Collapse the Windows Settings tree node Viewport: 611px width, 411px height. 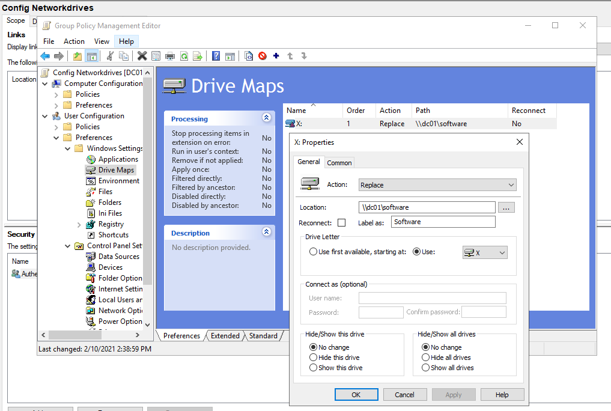click(x=67, y=148)
